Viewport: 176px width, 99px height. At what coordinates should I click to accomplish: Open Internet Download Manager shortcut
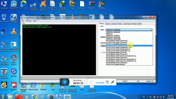(62, 5)
